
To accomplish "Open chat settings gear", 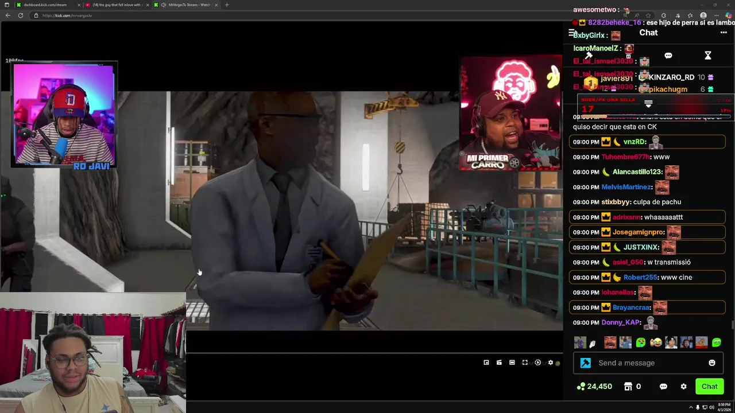I will pyautogui.click(x=683, y=387).
